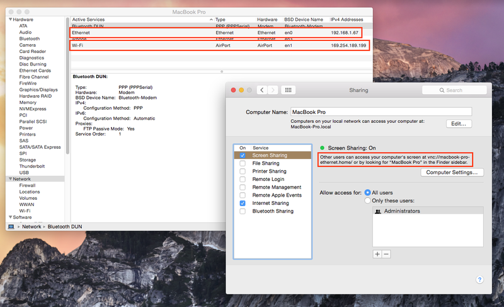
Task: Remove a user with the minus button
Action: point(386,254)
